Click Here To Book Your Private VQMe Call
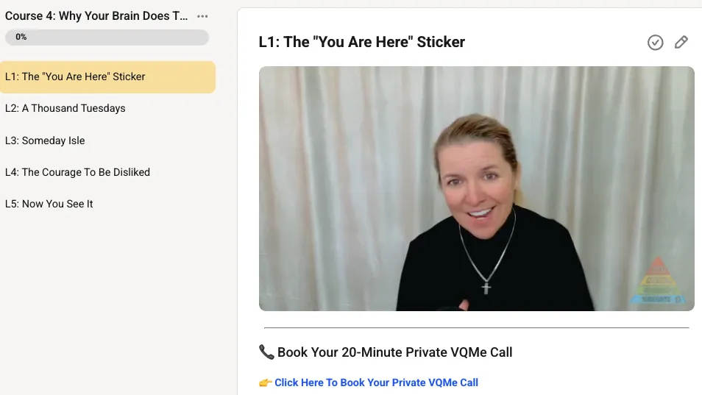This screenshot has width=702, height=395. coord(376,382)
